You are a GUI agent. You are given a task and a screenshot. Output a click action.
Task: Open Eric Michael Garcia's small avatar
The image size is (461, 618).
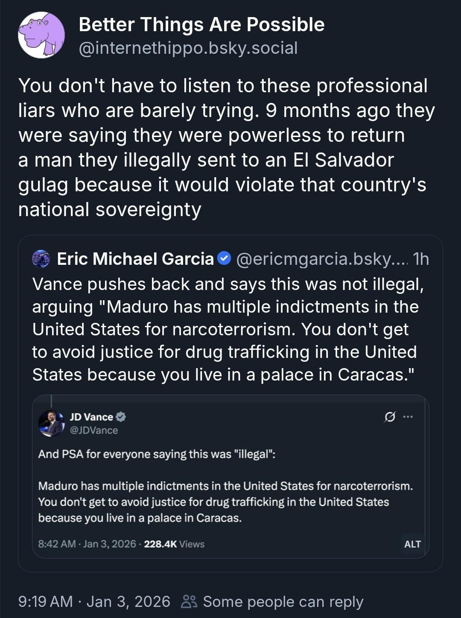[x=41, y=259]
